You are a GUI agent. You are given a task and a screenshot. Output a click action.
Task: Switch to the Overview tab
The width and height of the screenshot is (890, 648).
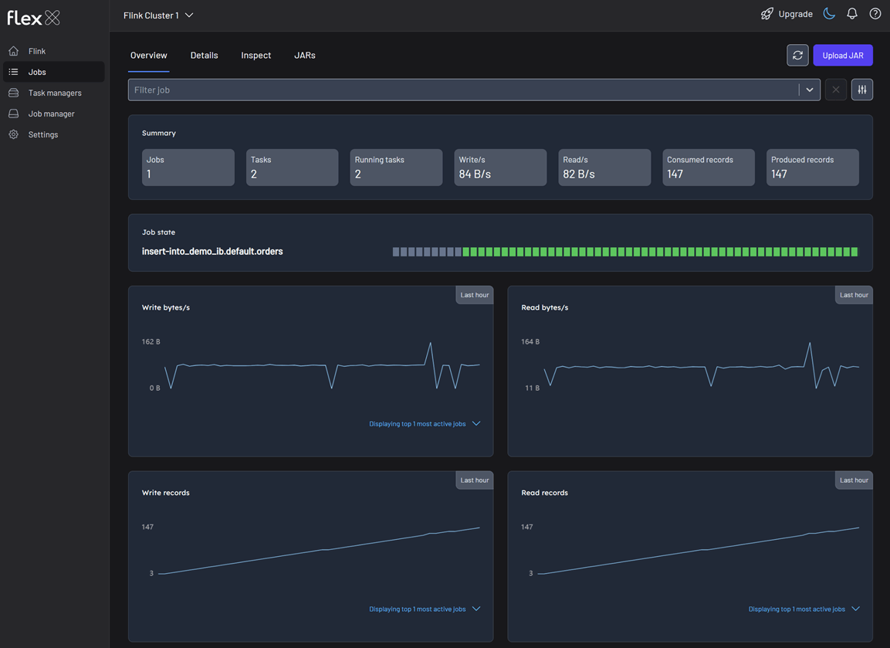click(149, 55)
